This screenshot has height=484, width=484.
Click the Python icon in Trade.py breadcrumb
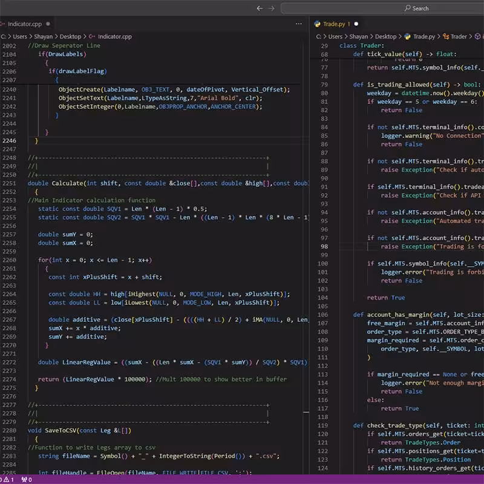[x=407, y=36]
